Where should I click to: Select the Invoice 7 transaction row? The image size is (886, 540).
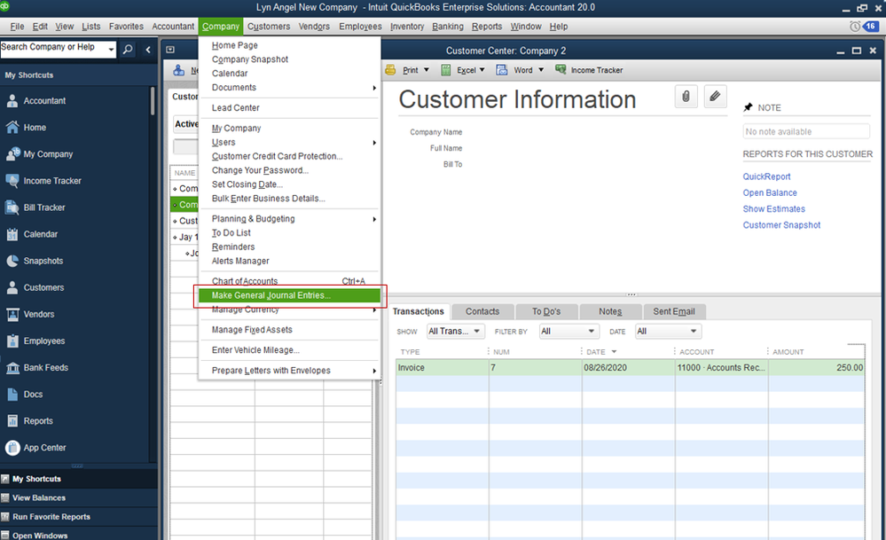click(x=630, y=368)
